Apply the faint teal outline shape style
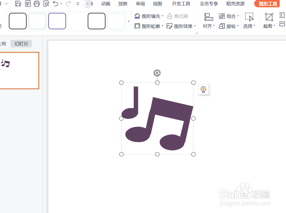286x213 pixels. (116, 21)
